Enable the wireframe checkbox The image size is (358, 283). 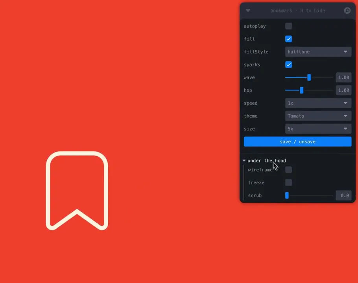pyautogui.click(x=288, y=170)
